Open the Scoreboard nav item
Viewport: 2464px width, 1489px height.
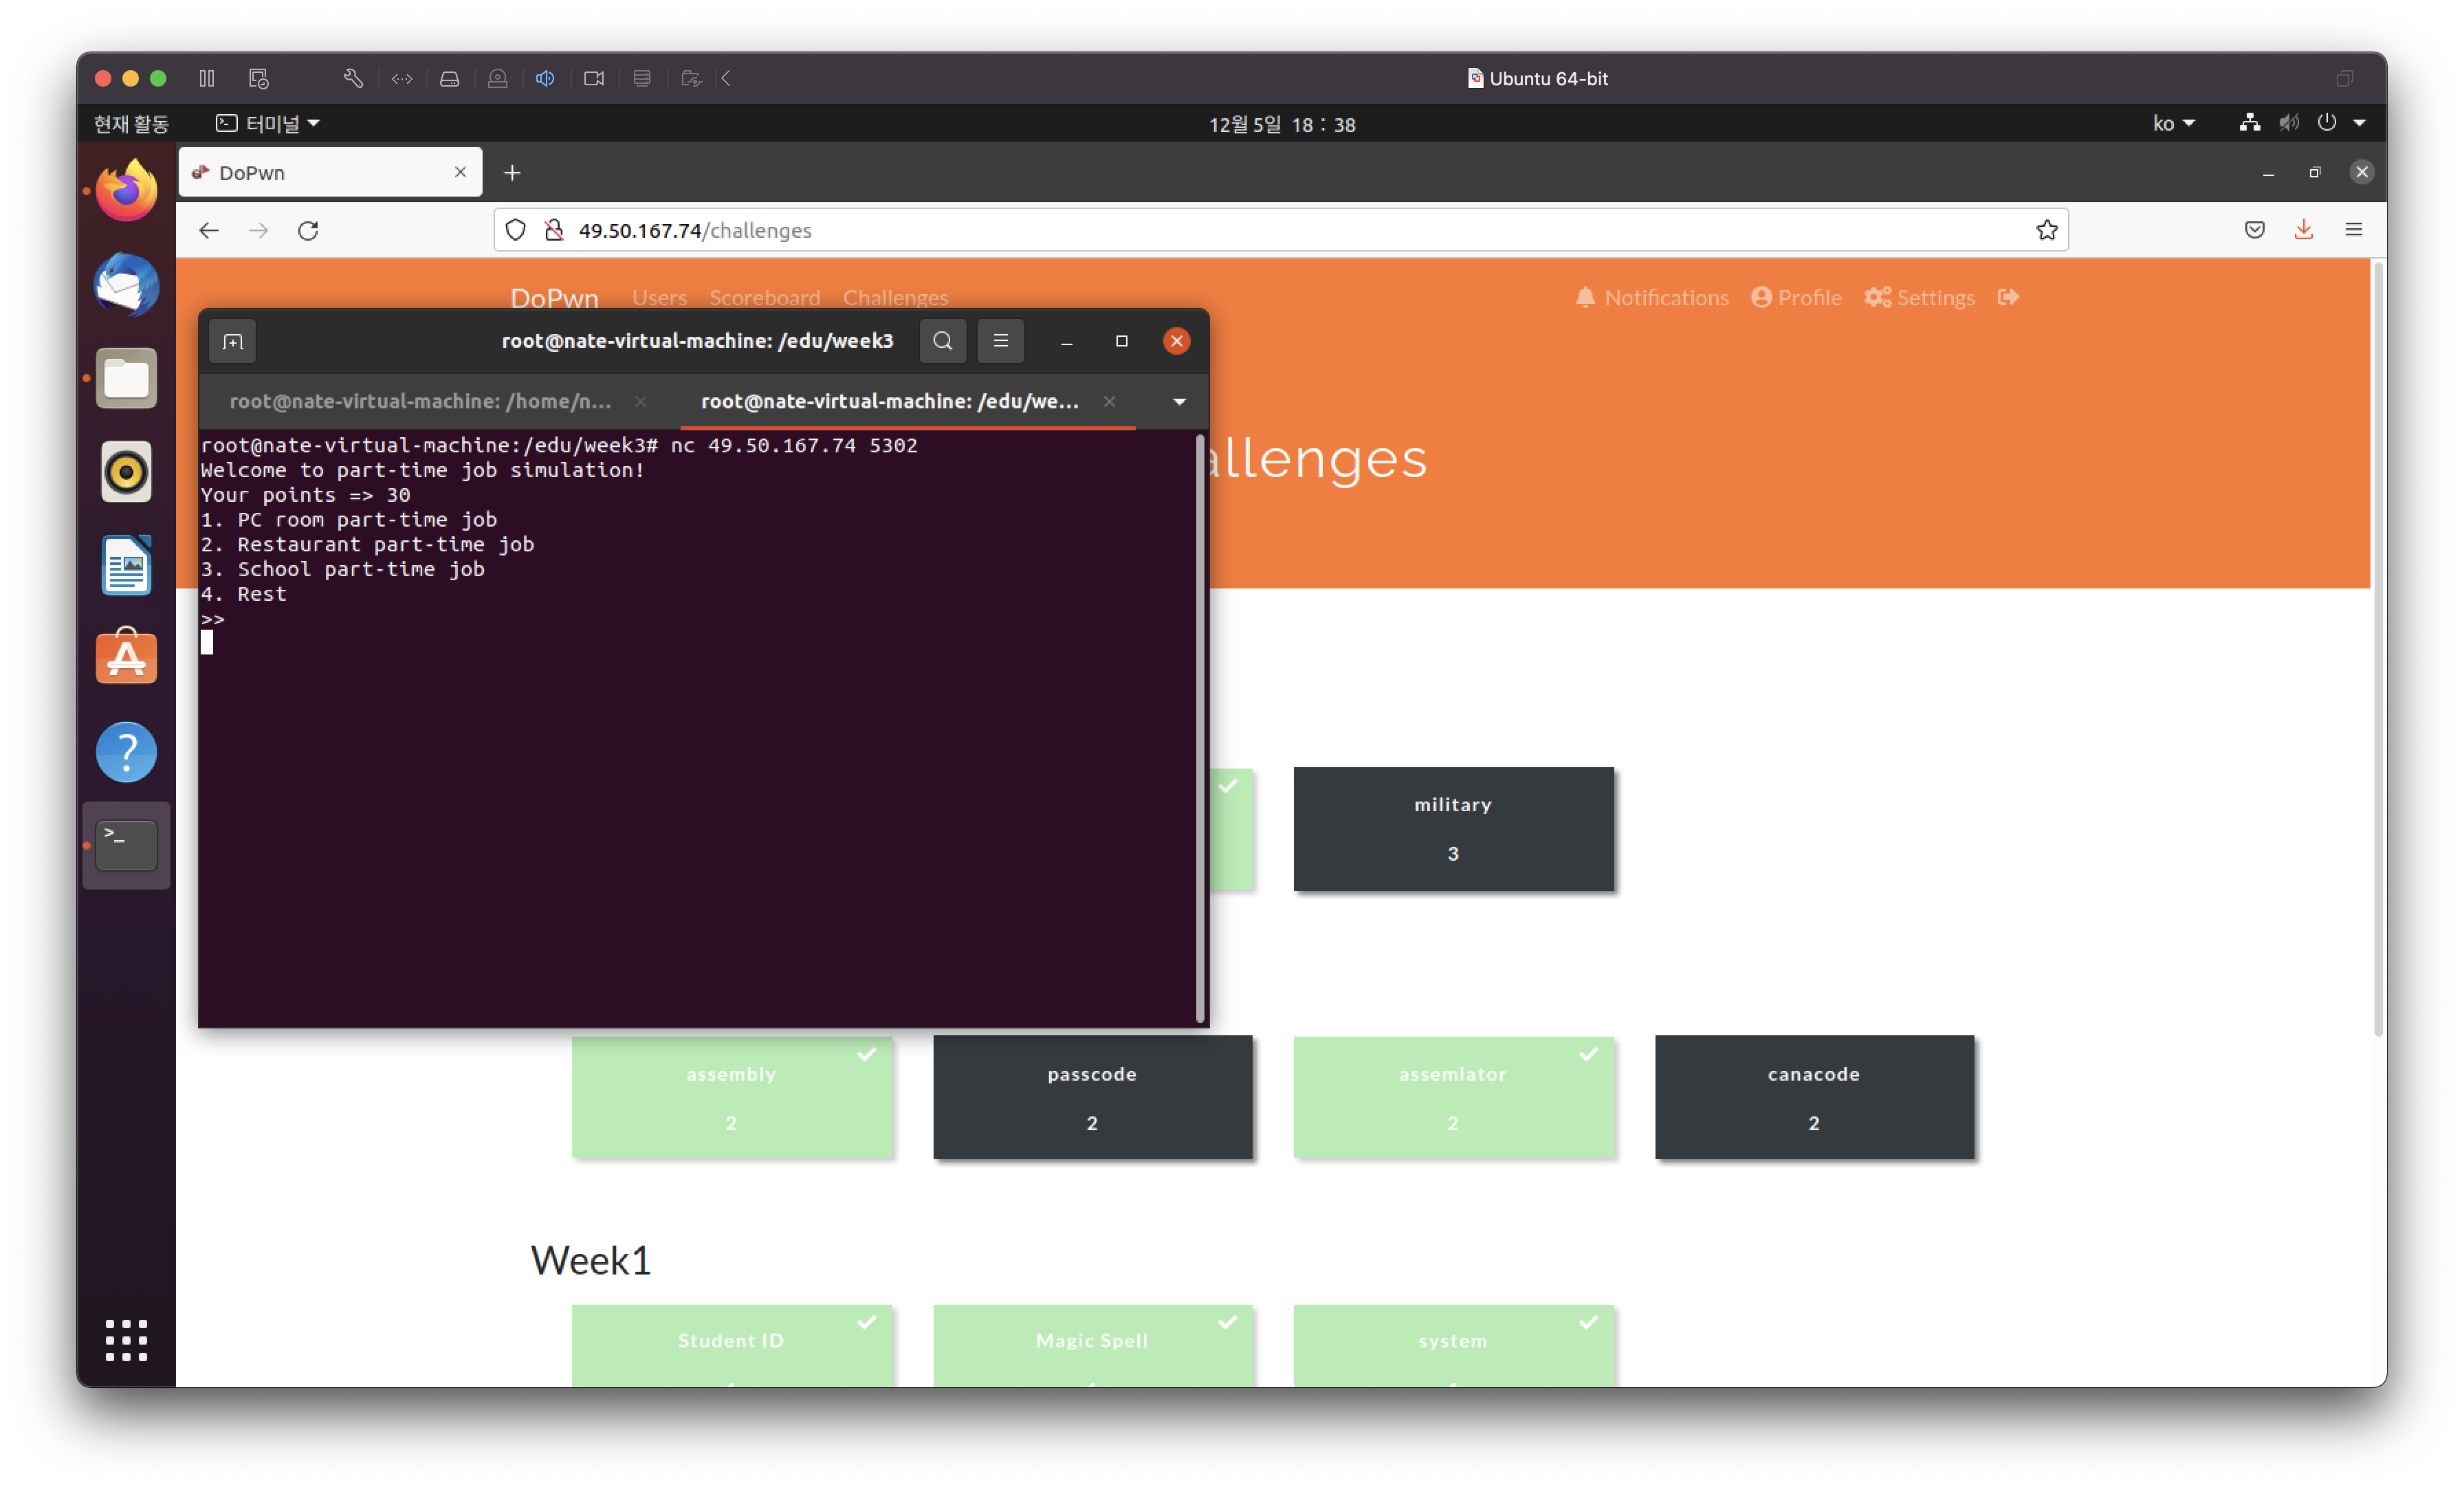[x=764, y=297]
